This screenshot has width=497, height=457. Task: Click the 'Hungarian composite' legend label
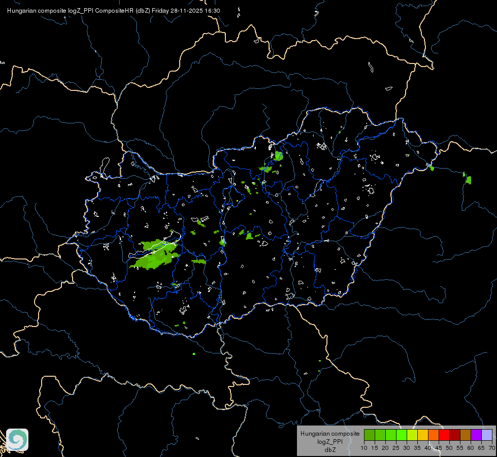330,434
